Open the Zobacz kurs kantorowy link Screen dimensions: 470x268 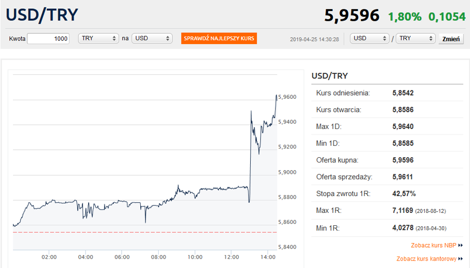tap(426, 259)
